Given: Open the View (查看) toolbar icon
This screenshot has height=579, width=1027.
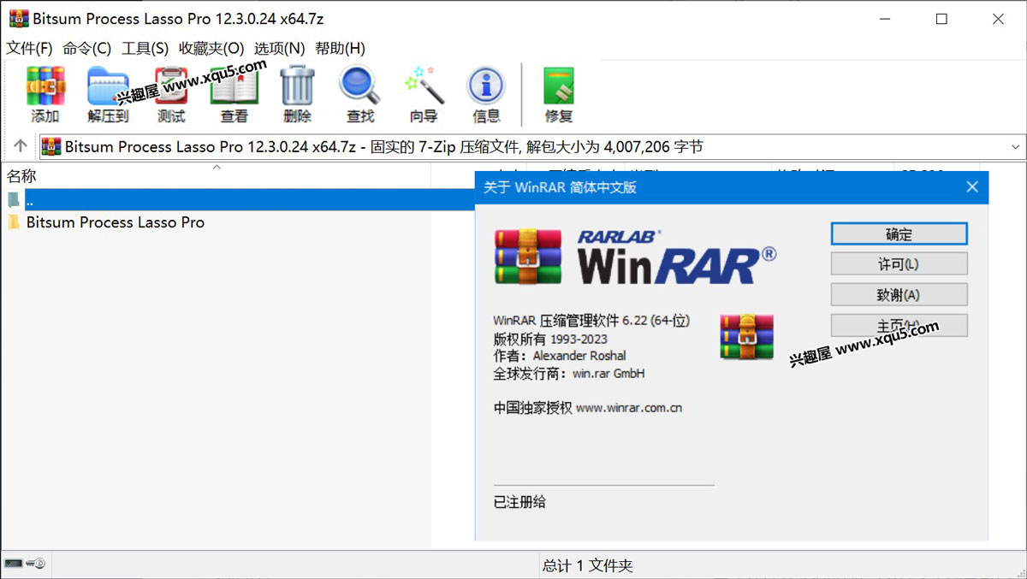Looking at the screenshot, I should point(234,95).
